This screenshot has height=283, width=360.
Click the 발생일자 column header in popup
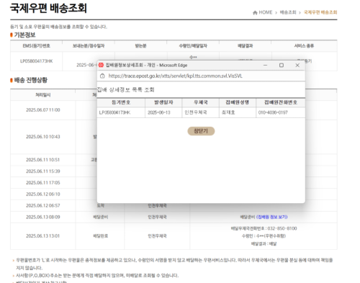click(163, 102)
